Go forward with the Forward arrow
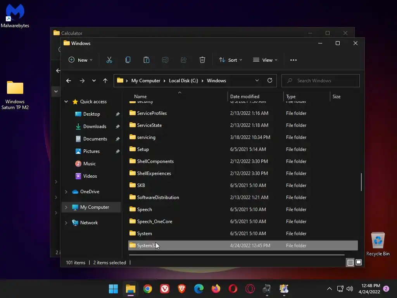Viewport: 397px width, 298px height. pyautogui.click(x=82, y=81)
